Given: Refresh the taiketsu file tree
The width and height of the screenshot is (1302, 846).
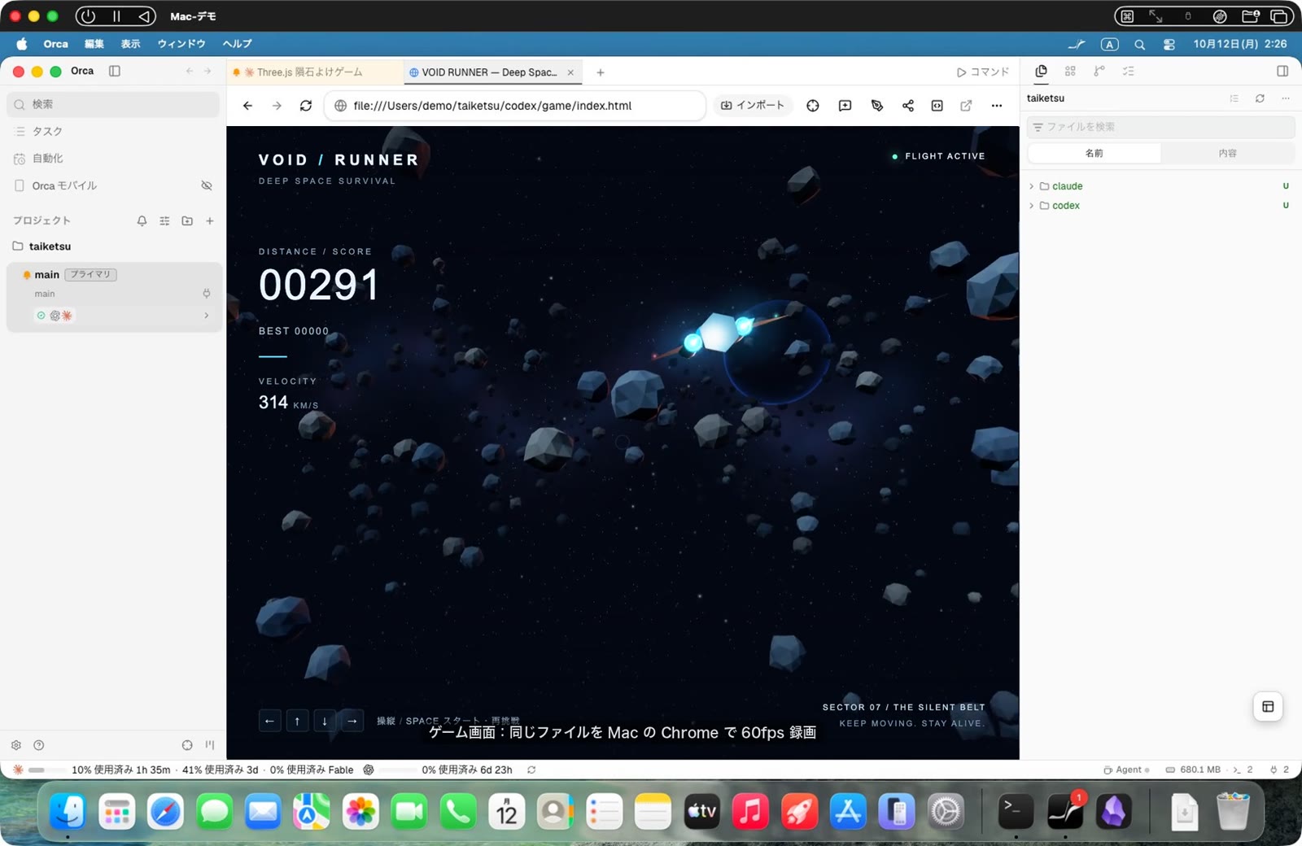Looking at the screenshot, I should (x=1260, y=98).
